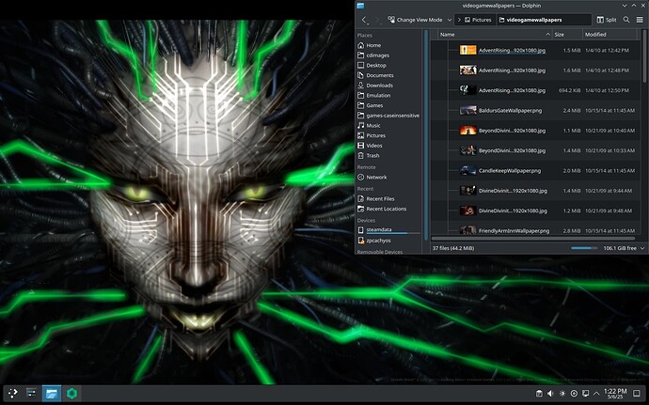Open the circular tray icon beside brightness

point(574,394)
